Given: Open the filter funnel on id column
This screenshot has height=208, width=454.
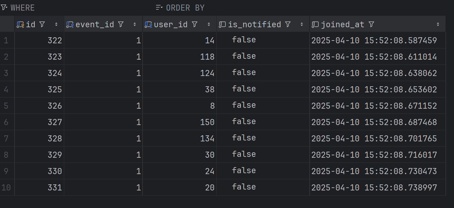Looking at the screenshot, I should pyautogui.click(x=42, y=25).
